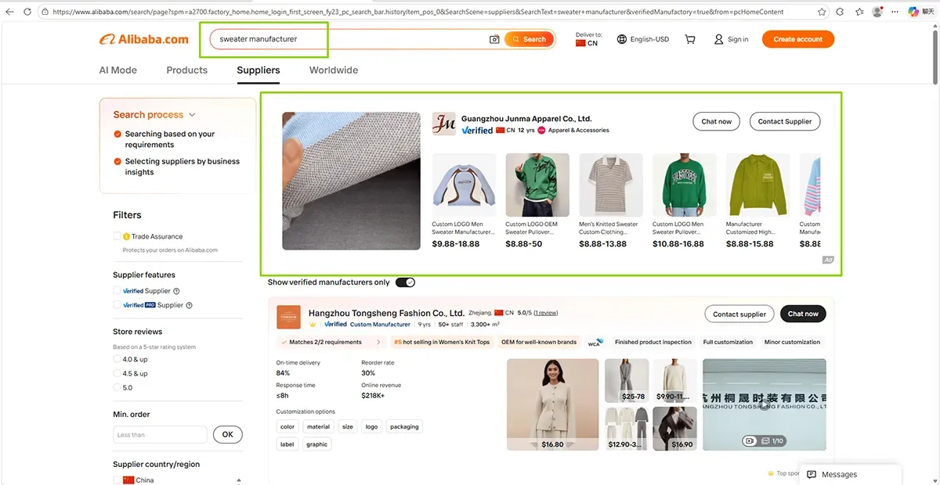Open Guangzhou Junma Apparel Co., Ltd. link
The height and width of the screenshot is (485, 940).
pyautogui.click(x=526, y=119)
